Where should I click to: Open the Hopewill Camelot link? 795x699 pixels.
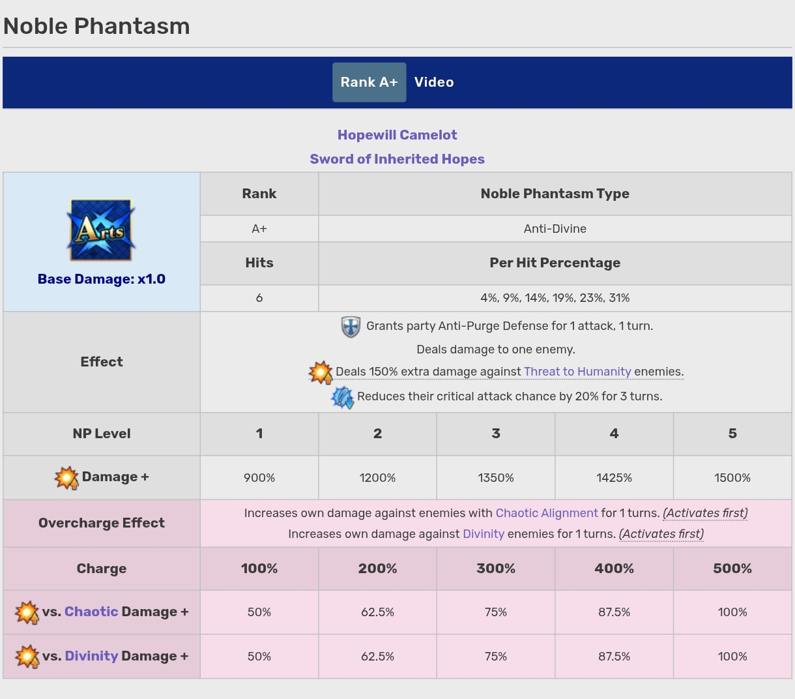[397, 135]
